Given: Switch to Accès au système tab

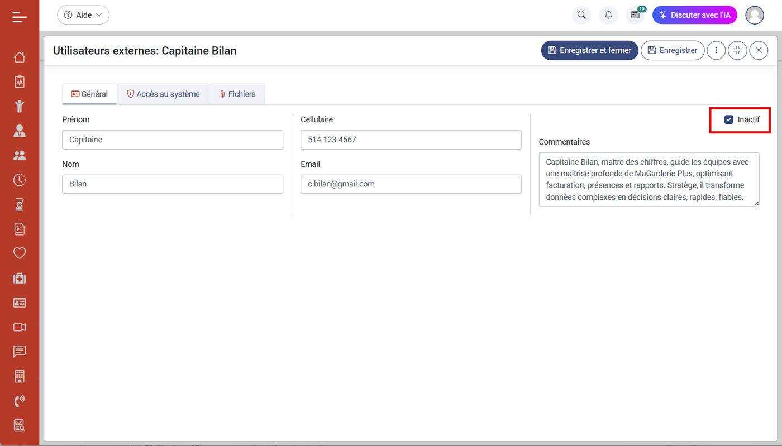Looking at the screenshot, I should click(x=163, y=94).
